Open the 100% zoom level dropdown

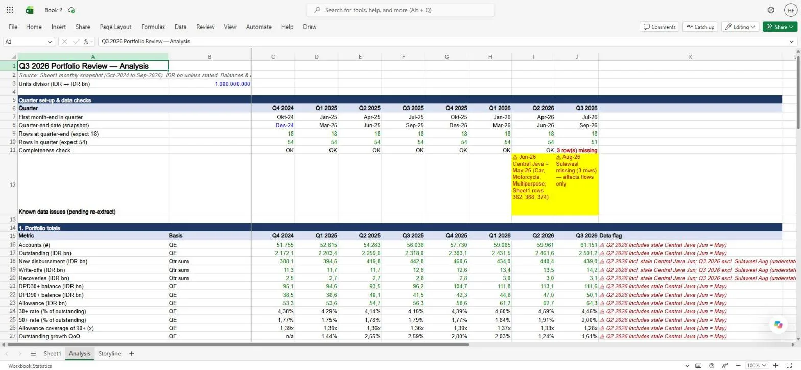click(757, 365)
